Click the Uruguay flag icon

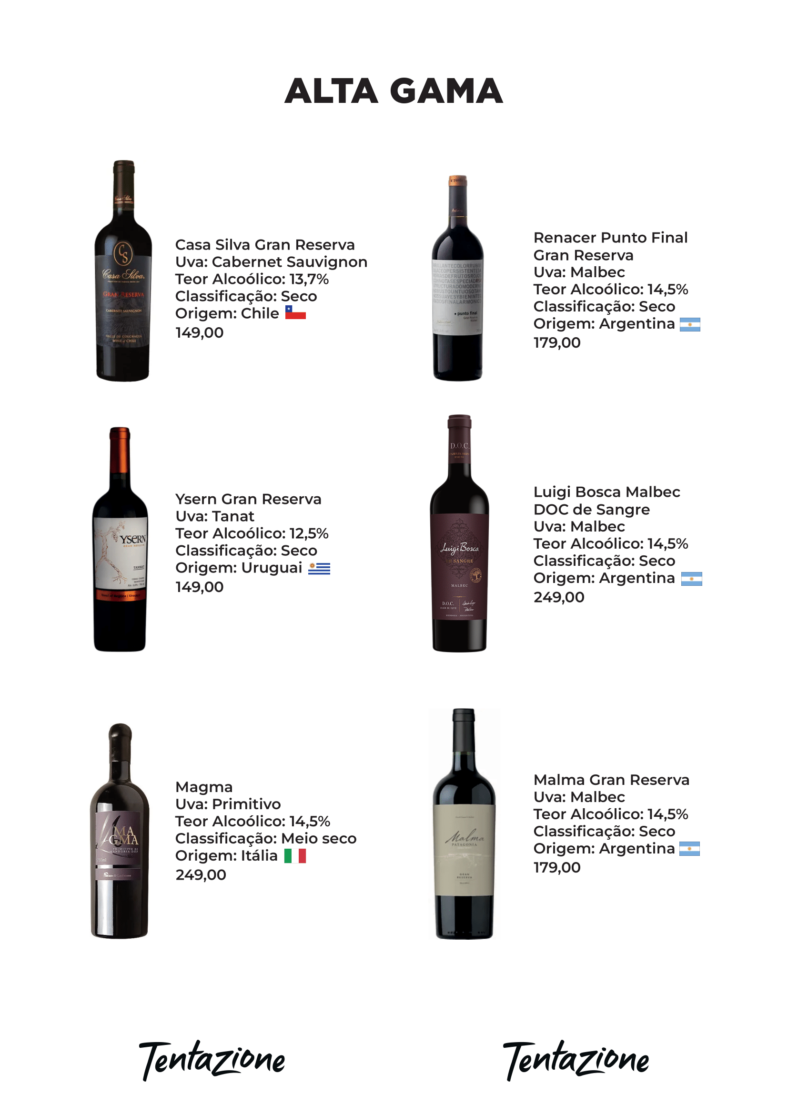point(319,568)
